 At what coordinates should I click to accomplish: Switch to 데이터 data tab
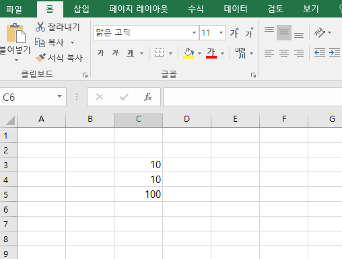[236, 9]
